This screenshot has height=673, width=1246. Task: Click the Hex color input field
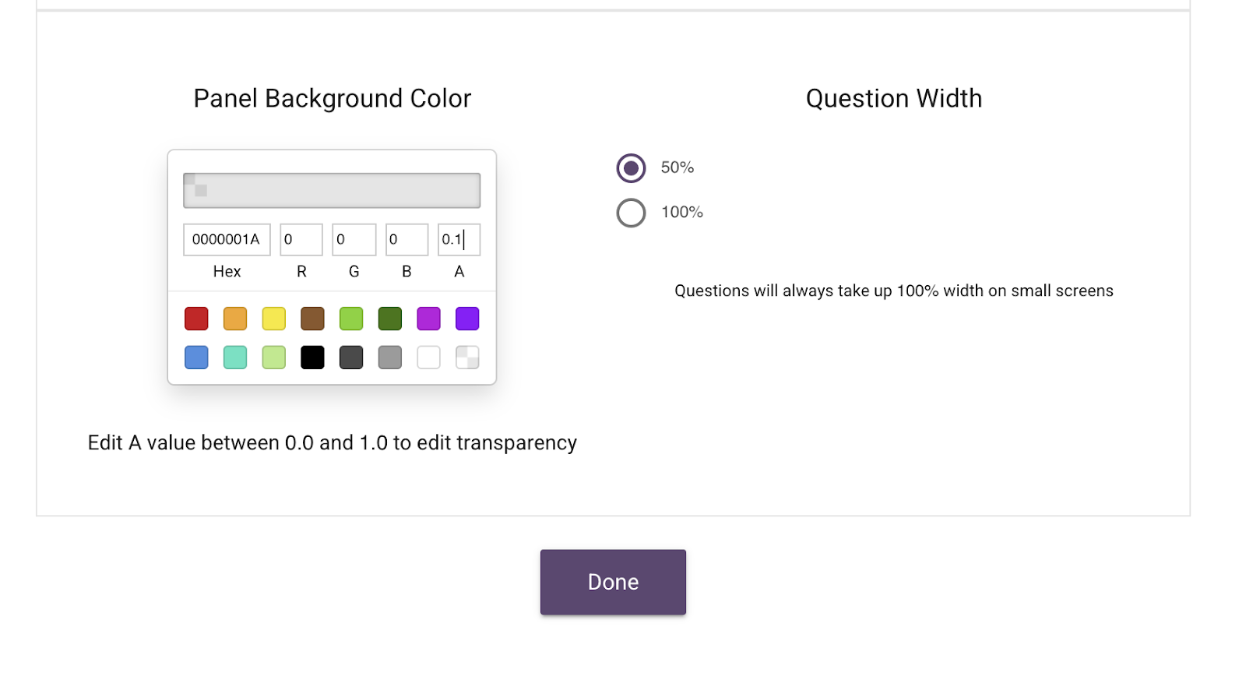coord(227,240)
